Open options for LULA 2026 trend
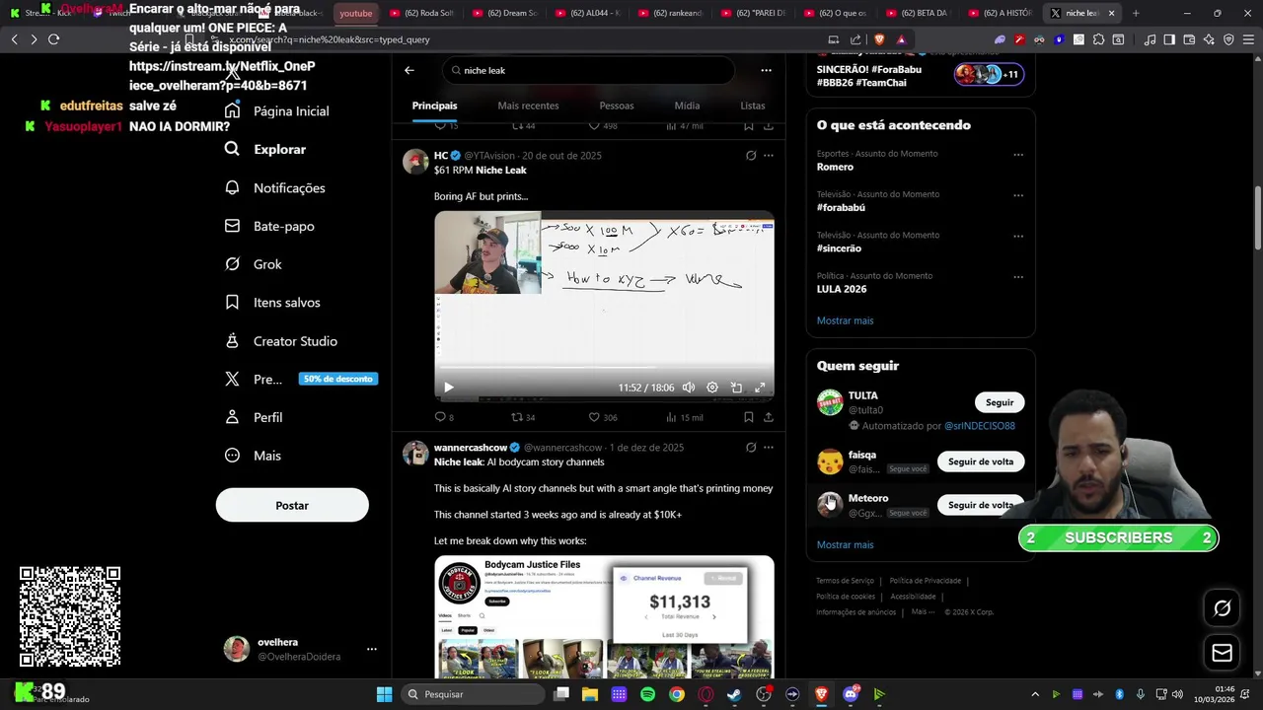This screenshot has width=1263, height=710. pos(1018,277)
